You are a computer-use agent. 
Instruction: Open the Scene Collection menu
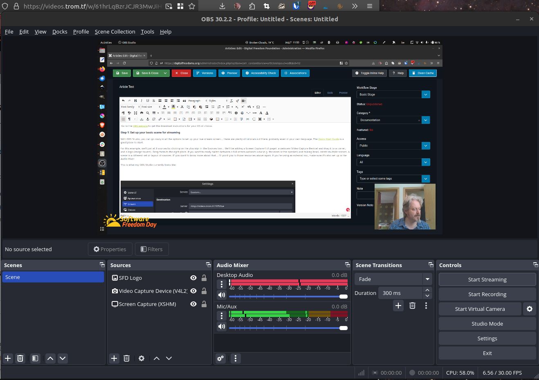(x=115, y=31)
